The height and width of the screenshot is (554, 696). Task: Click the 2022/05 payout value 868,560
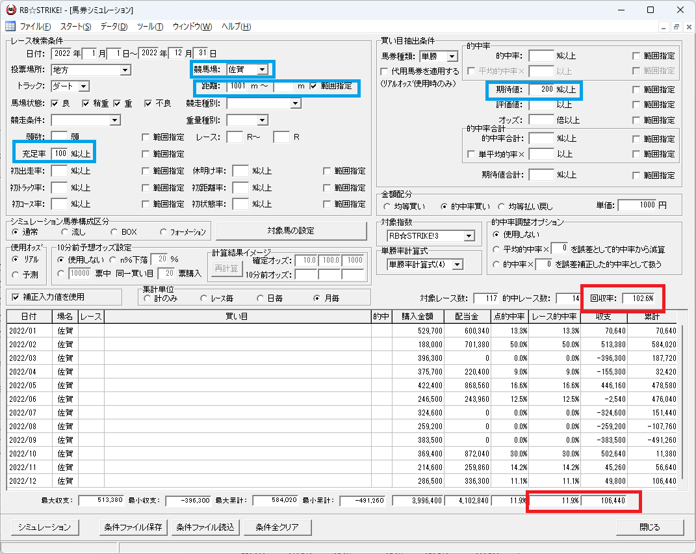[477, 386]
